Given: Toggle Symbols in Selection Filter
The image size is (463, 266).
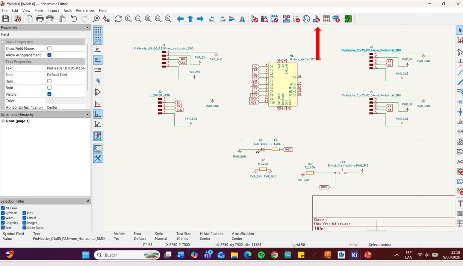Looking at the screenshot, I should point(3,213).
